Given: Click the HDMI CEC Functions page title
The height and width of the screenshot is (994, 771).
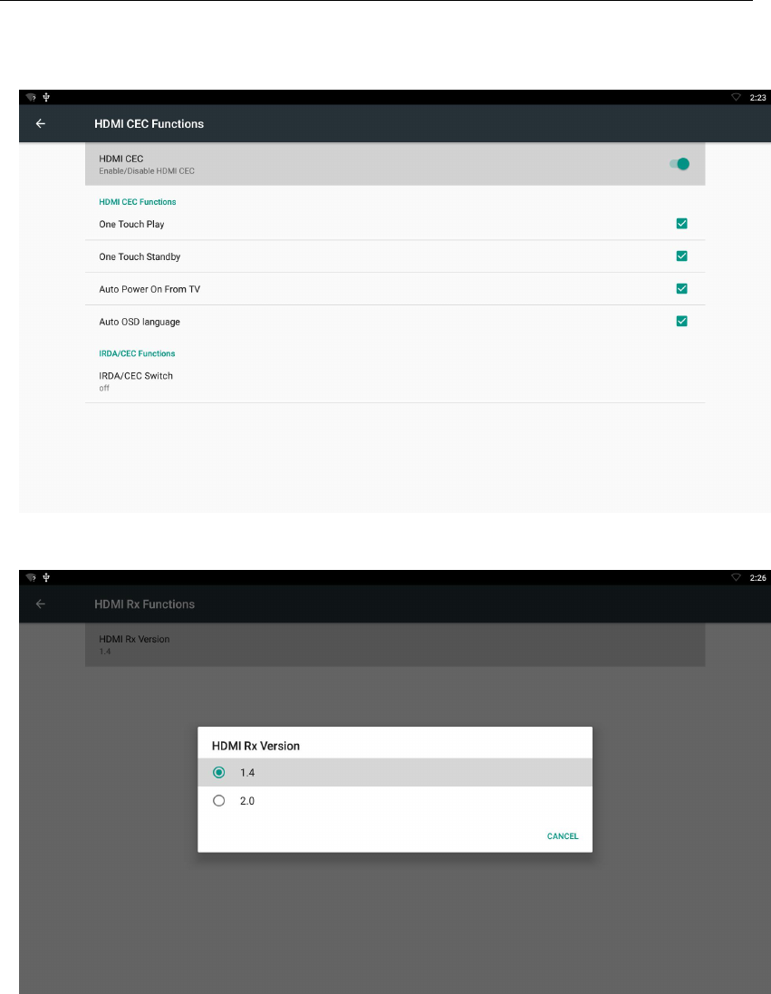Looking at the screenshot, I should coord(149,124).
